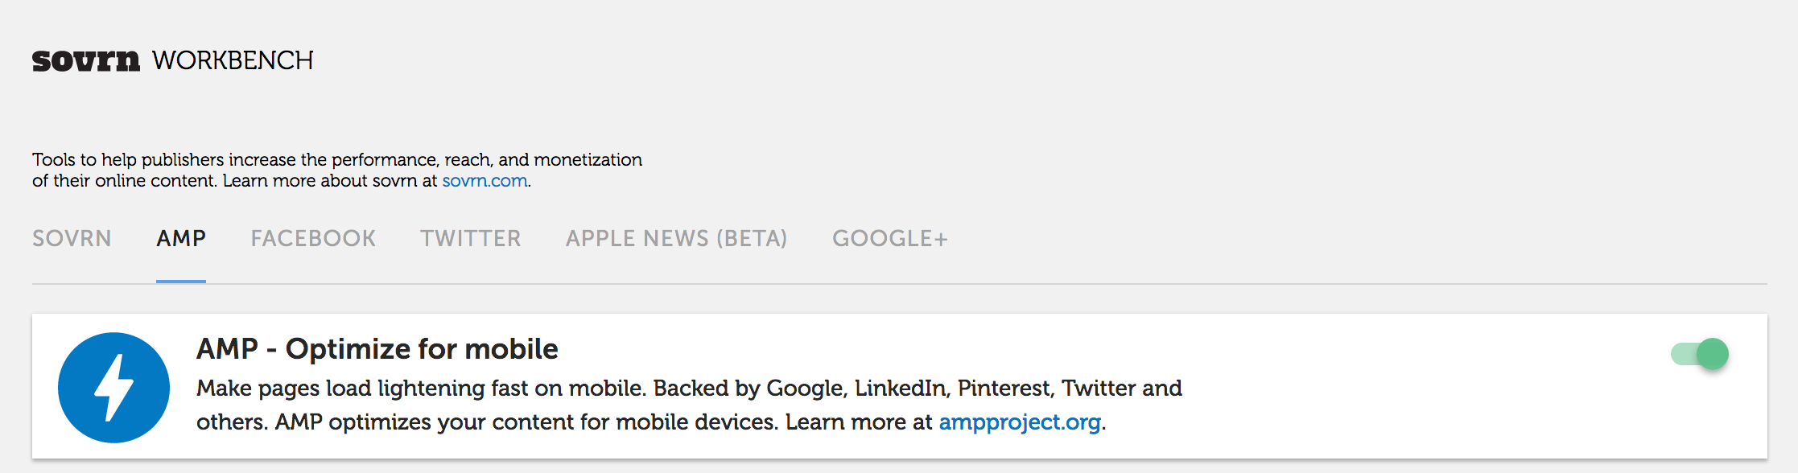Select the AMP tab
The width and height of the screenshot is (1798, 473).
181,239
